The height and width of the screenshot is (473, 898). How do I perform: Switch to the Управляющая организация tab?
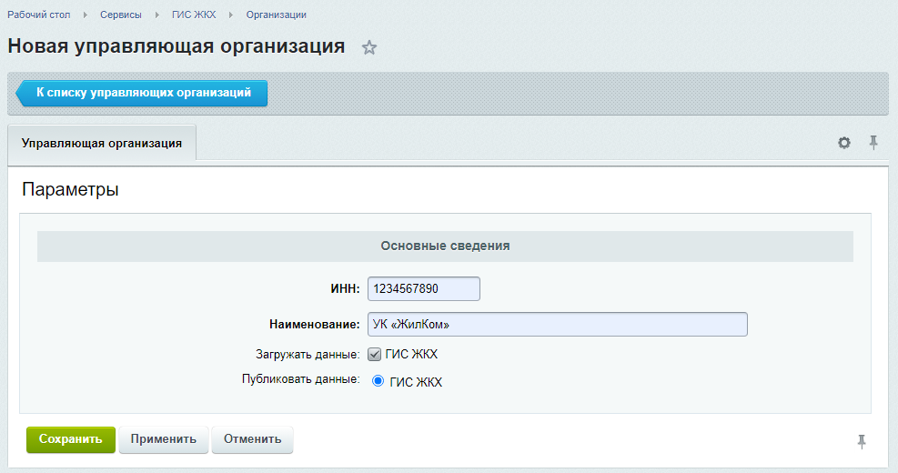click(x=102, y=144)
